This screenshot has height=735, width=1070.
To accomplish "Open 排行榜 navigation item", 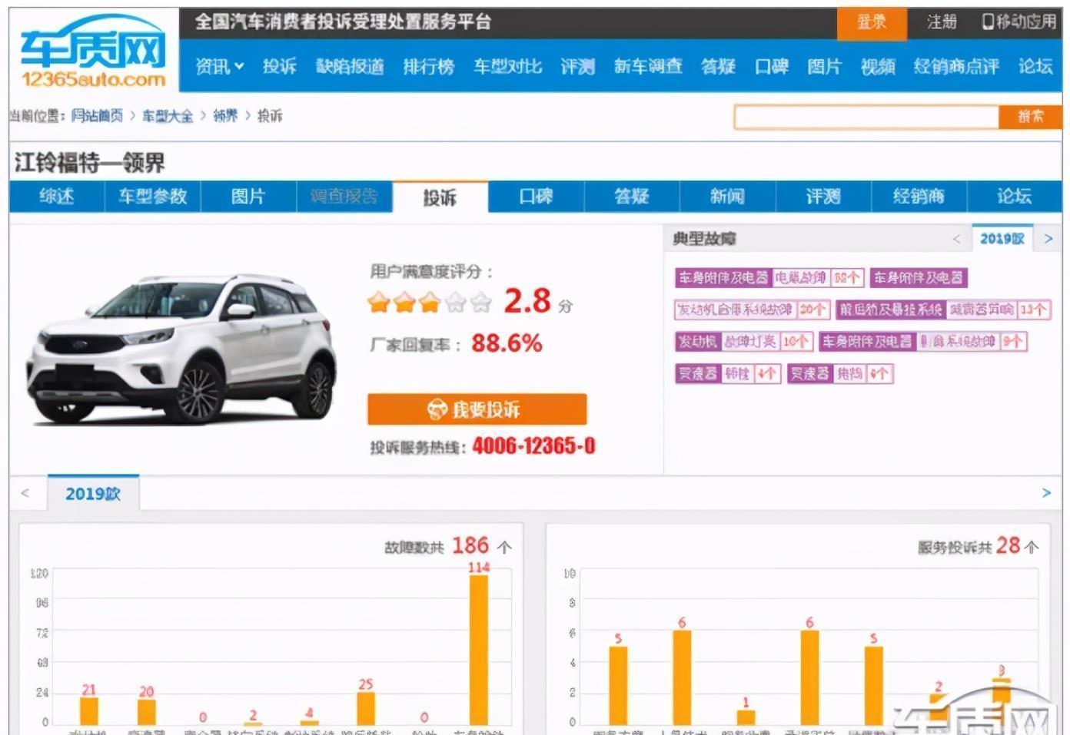I will [x=429, y=67].
